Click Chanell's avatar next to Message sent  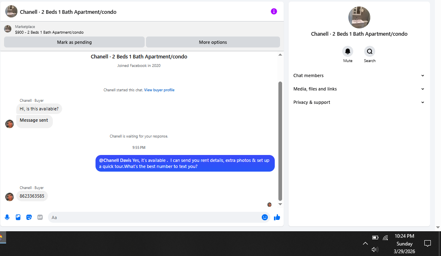point(10,124)
